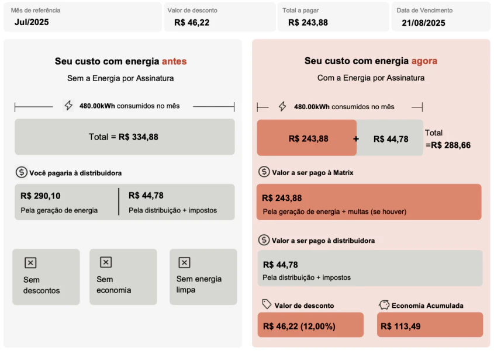Select the 'Mês de referência' Jul/2025 card
Viewport: 494px width, 351px height.
click(x=81, y=16)
